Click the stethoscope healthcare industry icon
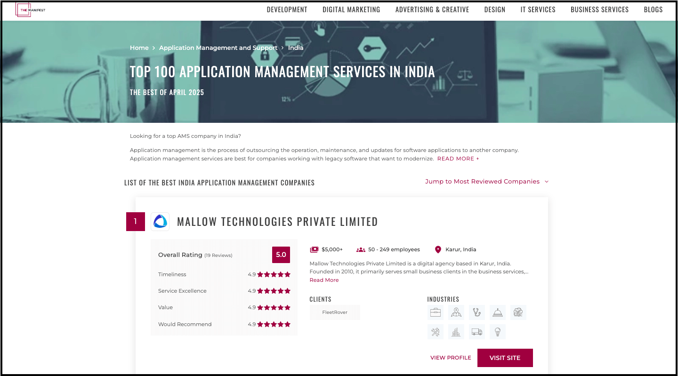This screenshot has height=376, width=678. pyautogui.click(x=477, y=312)
